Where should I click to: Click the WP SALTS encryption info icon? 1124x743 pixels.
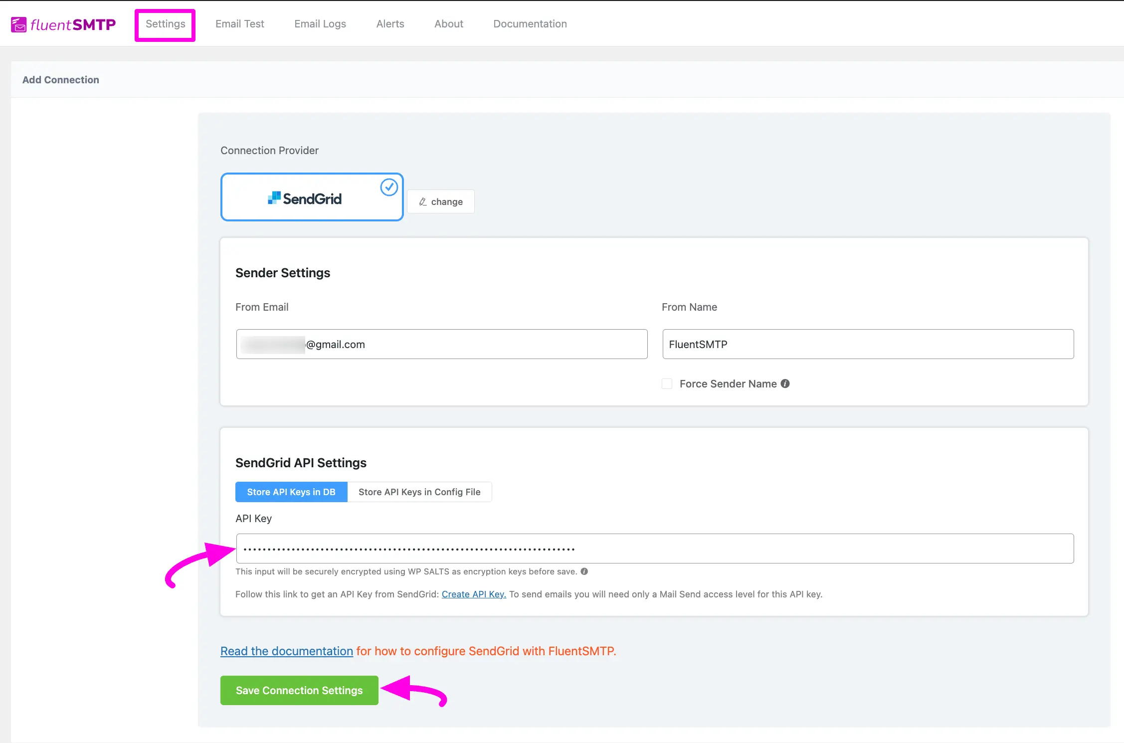pos(584,571)
